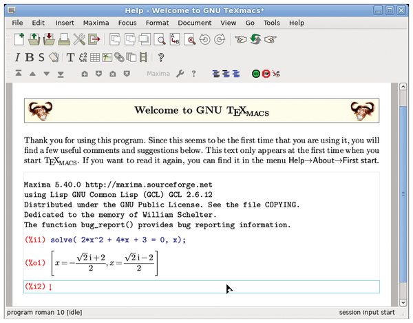Close session with the scissors icon
413x323 pixels.
point(276,74)
